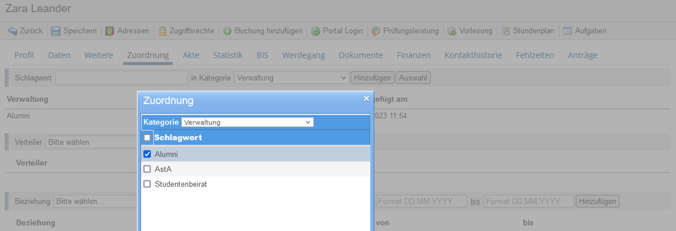Toggle the select-all Schlagwort checkbox
The height and width of the screenshot is (231, 676).
click(147, 137)
